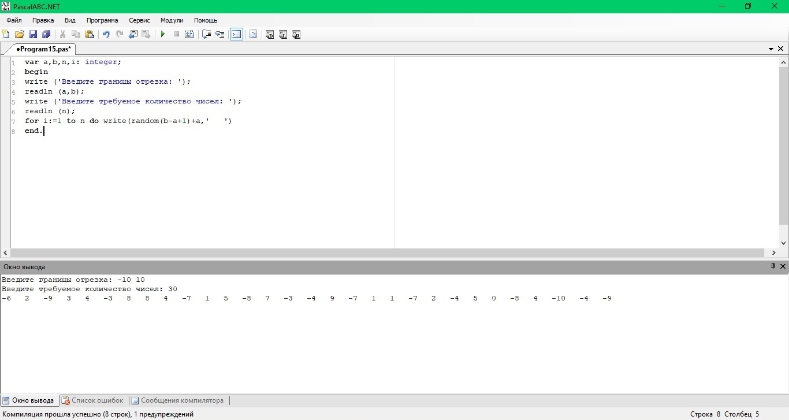Cut selection with the scissors icon

click(x=62, y=35)
